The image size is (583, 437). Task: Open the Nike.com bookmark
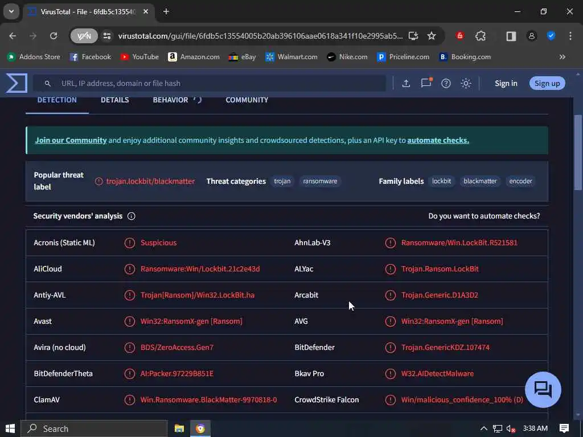[347, 57]
